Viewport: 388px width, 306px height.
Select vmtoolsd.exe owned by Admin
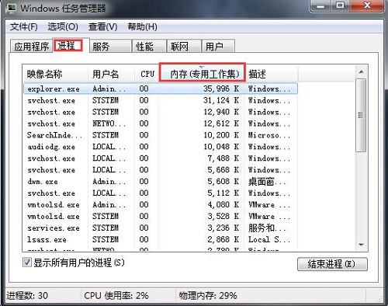161,204
